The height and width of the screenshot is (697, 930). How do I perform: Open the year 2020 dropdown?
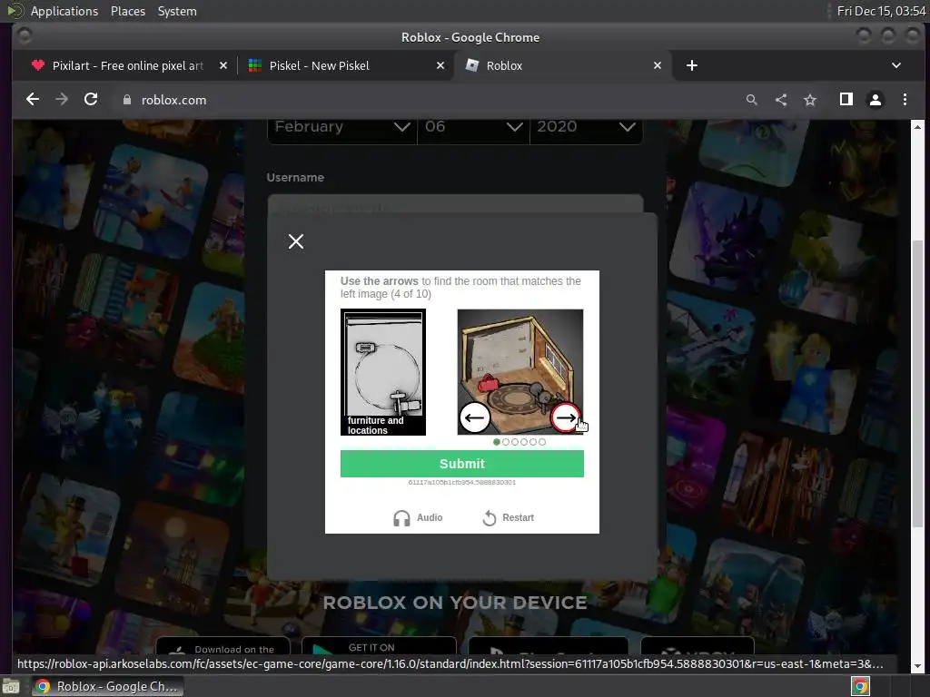click(x=586, y=127)
